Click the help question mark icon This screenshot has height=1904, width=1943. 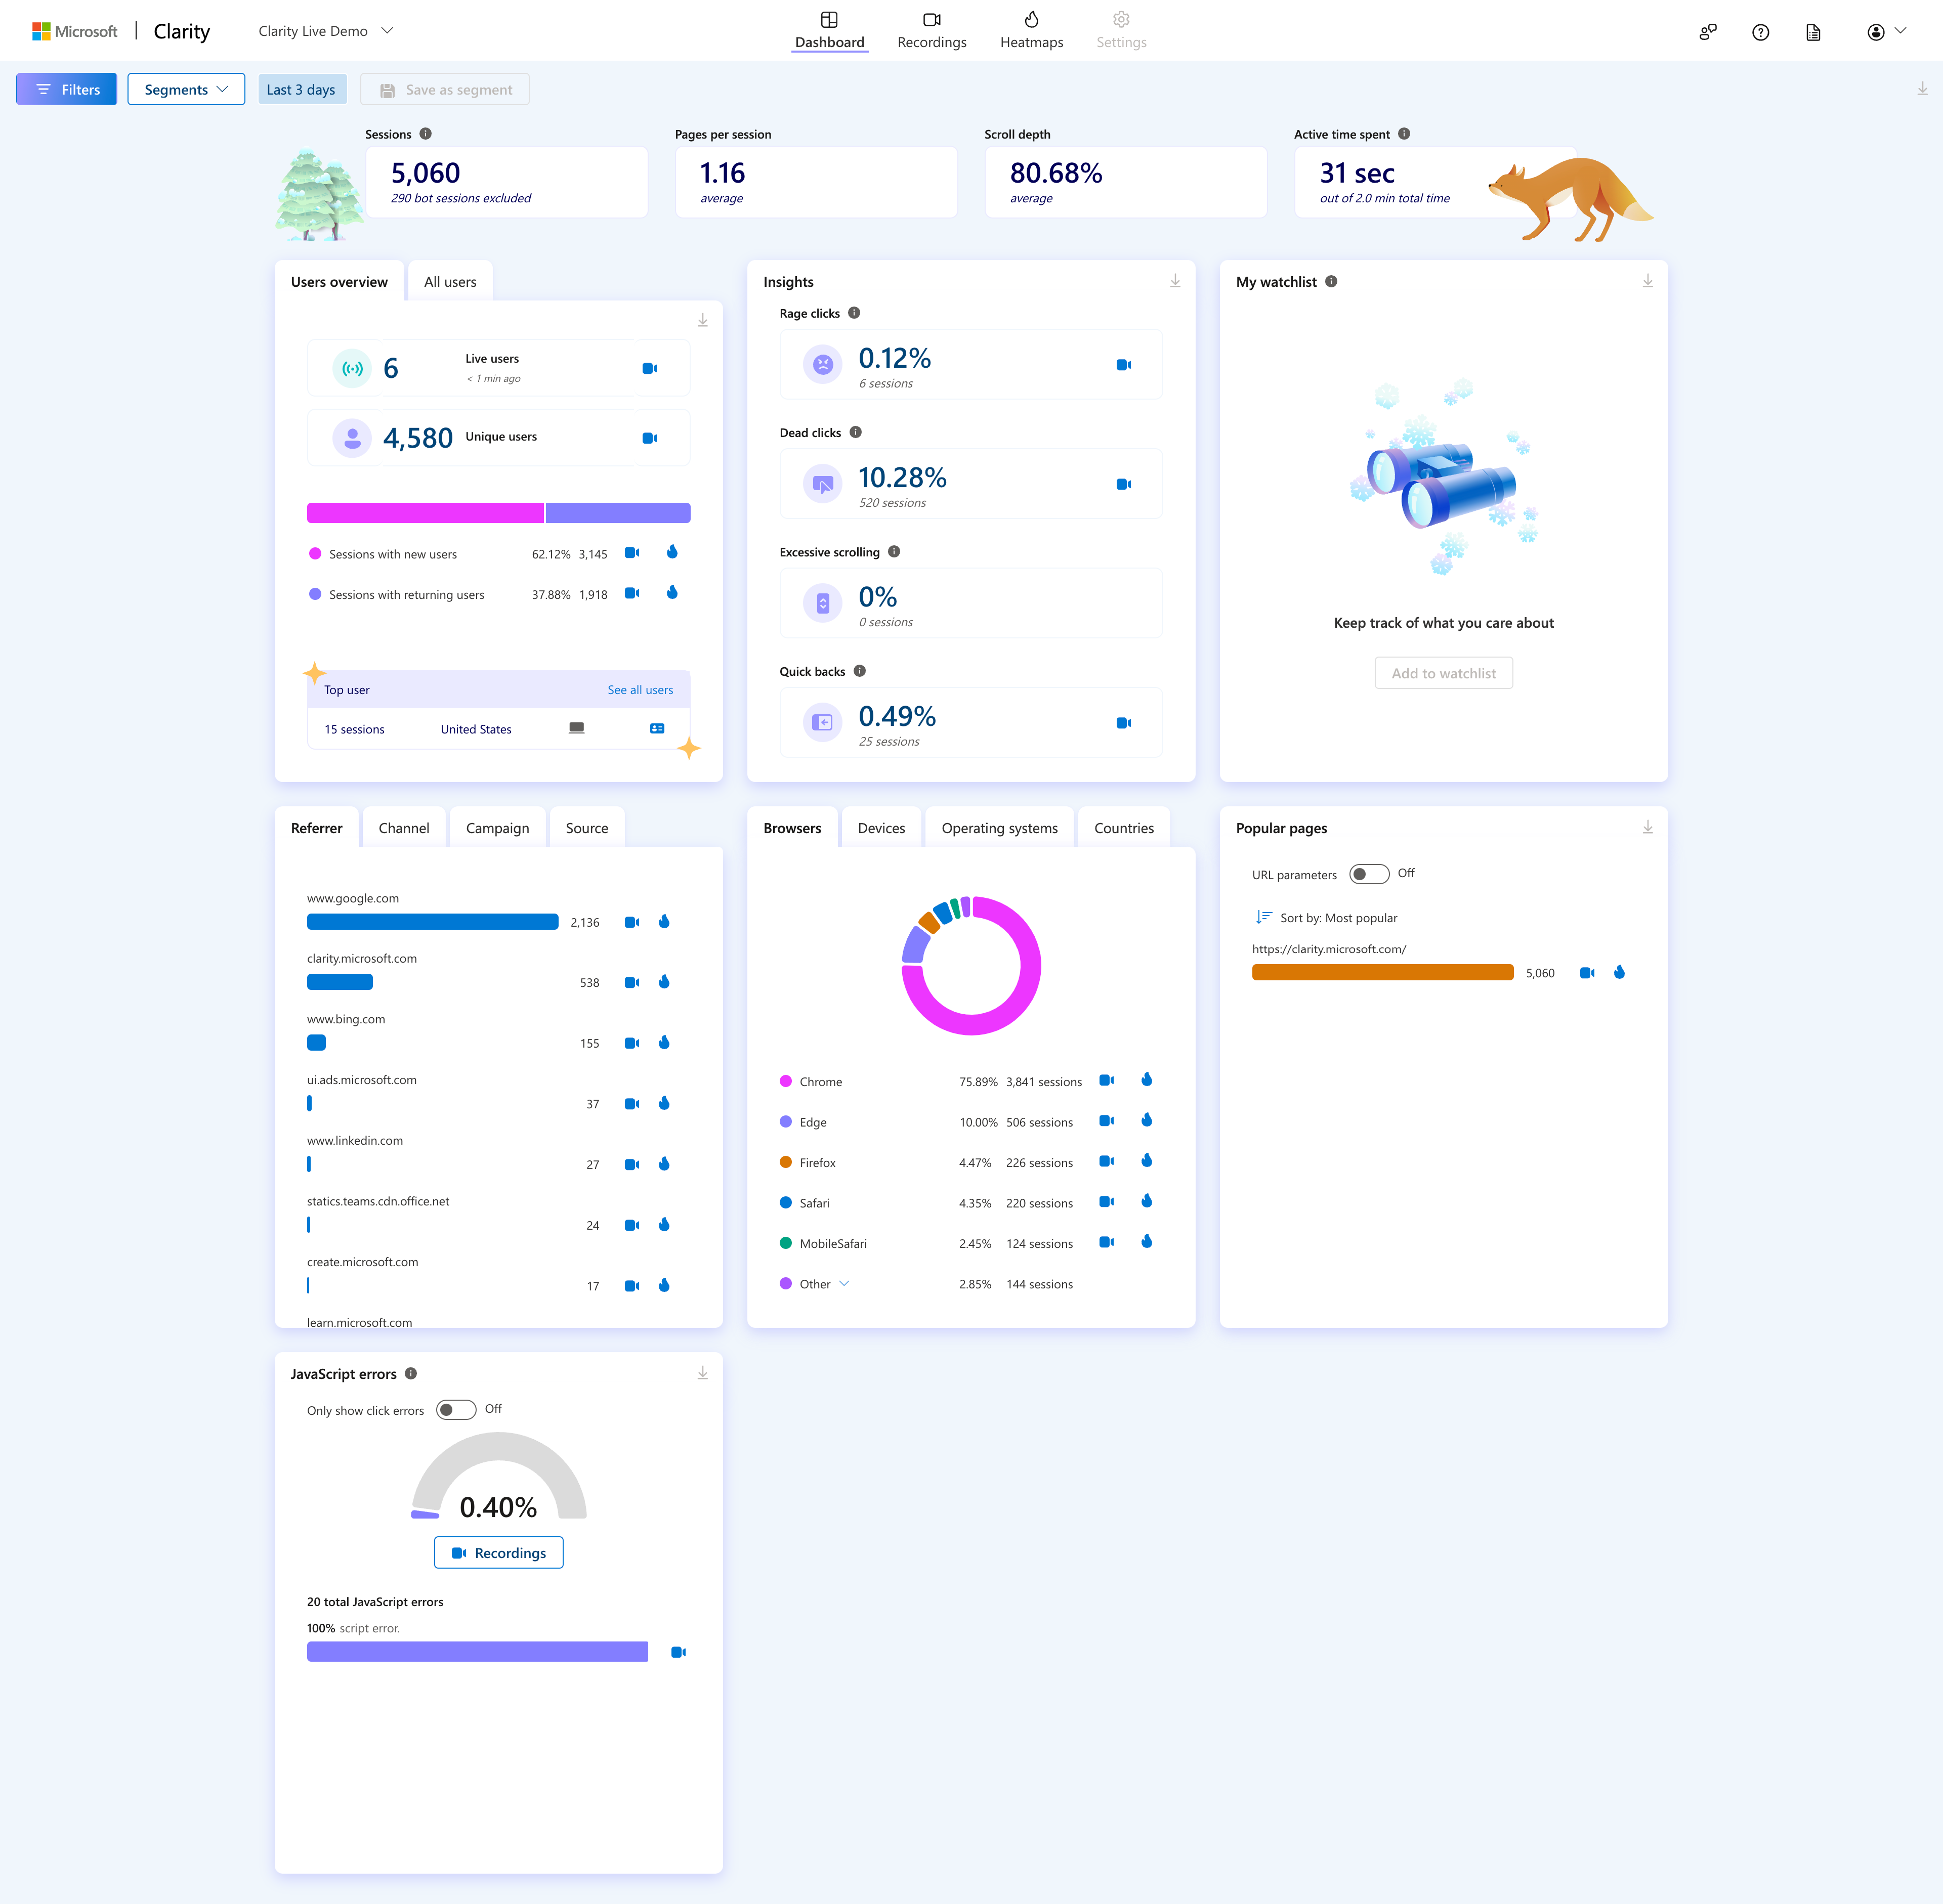coord(1760,32)
